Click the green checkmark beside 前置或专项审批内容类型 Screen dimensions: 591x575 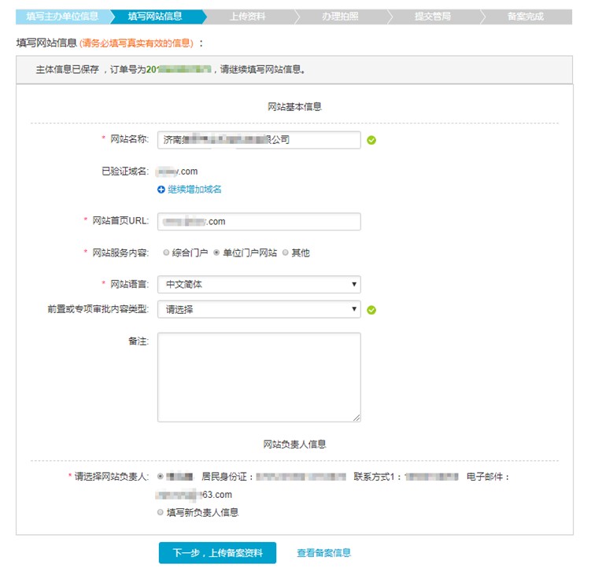[x=371, y=310]
